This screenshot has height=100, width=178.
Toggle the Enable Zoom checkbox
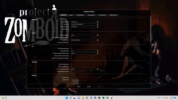click(x=71, y=78)
